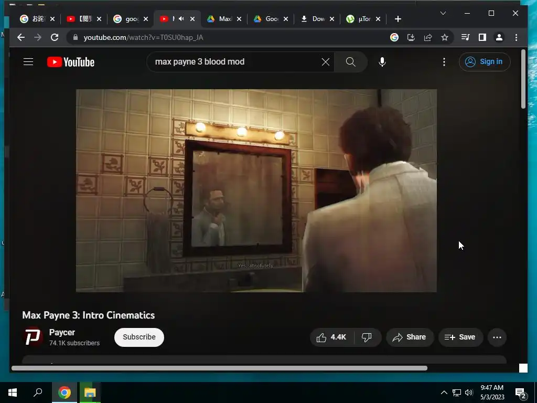Image resolution: width=537 pixels, height=403 pixels.
Task: Install app via address bar icon
Action: click(x=411, y=37)
